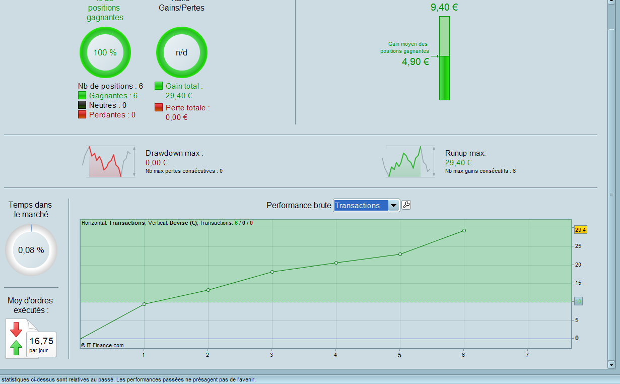Click the data point at transaction 6
The image size is (620, 384).
[x=464, y=230]
